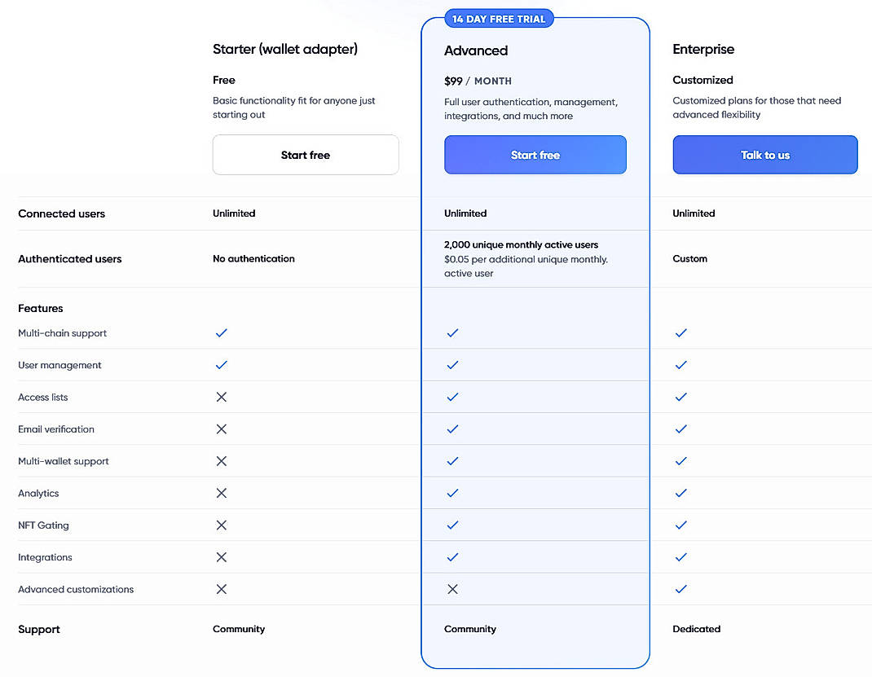Click the X icon for Access lists under Starter

pyautogui.click(x=221, y=397)
